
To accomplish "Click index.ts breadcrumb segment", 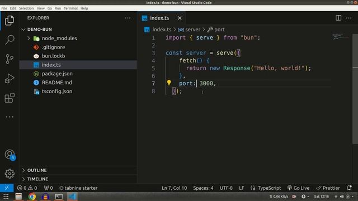I will click(162, 30).
